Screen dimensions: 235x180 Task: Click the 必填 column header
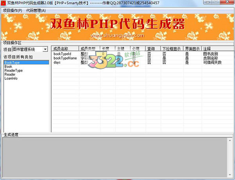[x=138, y=49]
